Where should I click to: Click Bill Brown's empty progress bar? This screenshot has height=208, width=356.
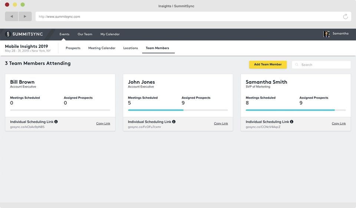point(60,110)
